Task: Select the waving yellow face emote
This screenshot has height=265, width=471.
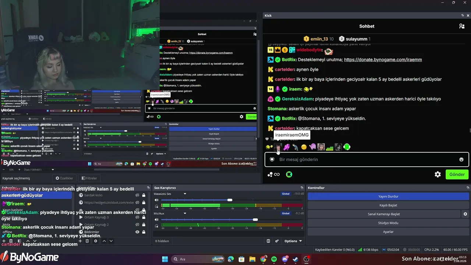Action: pos(269,147)
